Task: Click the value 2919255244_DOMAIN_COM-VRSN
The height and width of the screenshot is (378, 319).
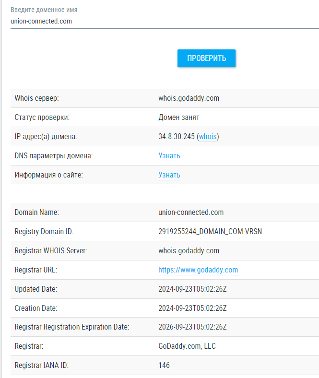Action: tap(210, 231)
